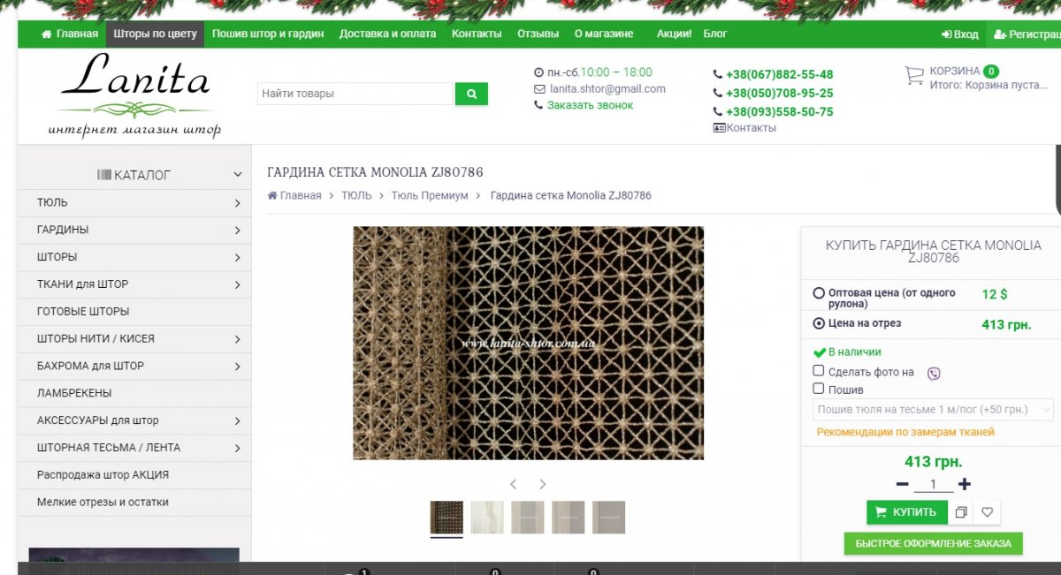Increase quantity with the plus icon
The width and height of the screenshot is (1061, 575).
[x=965, y=484]
